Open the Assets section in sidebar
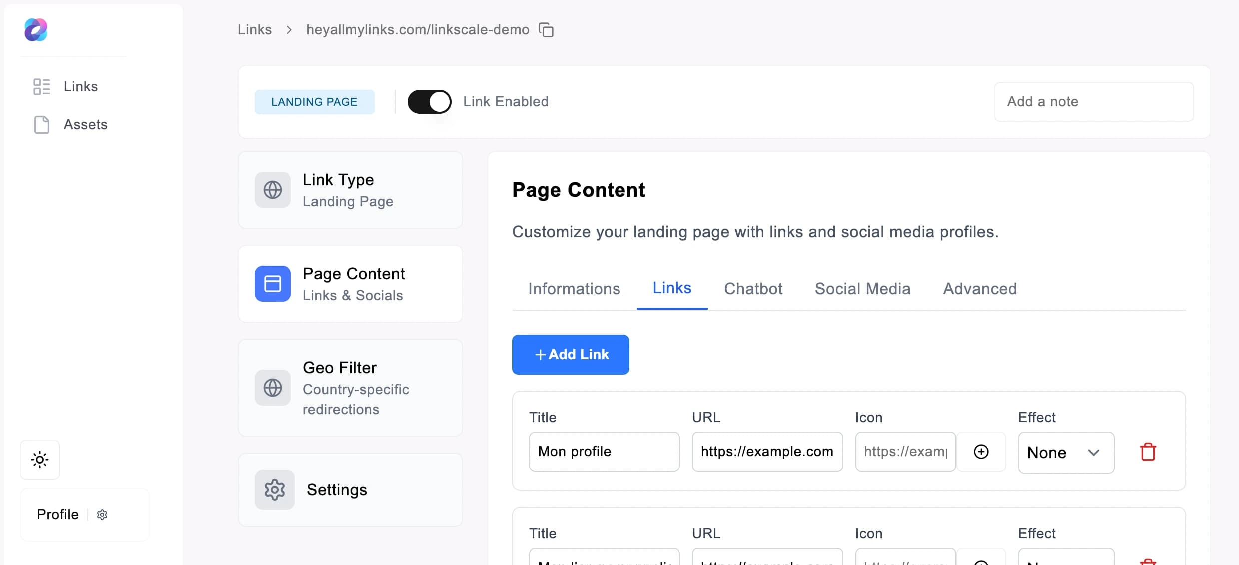The width and height of the screenshot is (1239, 565). pos(85,125)
